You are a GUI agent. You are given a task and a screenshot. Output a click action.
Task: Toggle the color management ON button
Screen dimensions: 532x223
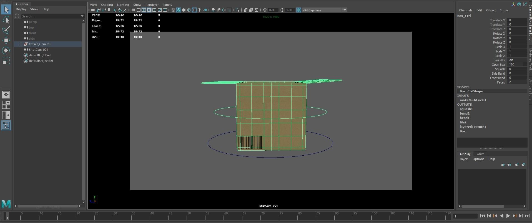point(299,10)
